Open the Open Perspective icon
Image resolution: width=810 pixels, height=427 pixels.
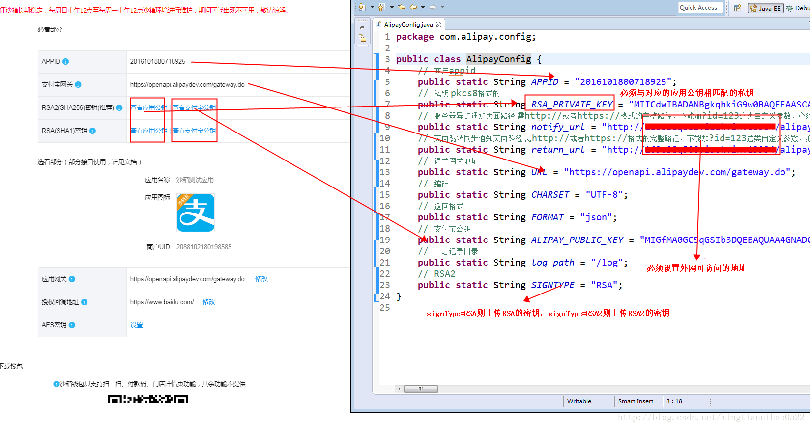738,8
